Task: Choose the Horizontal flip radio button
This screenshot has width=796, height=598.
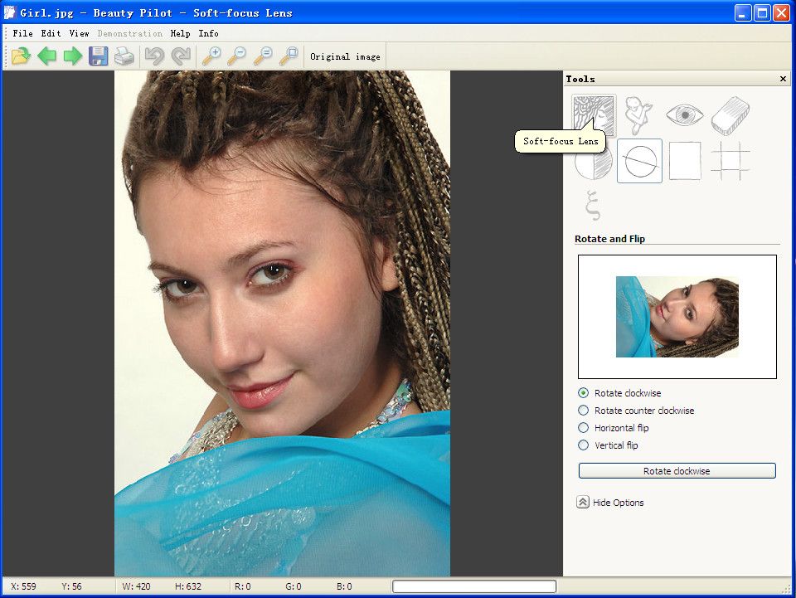Action: click(584, 428)
